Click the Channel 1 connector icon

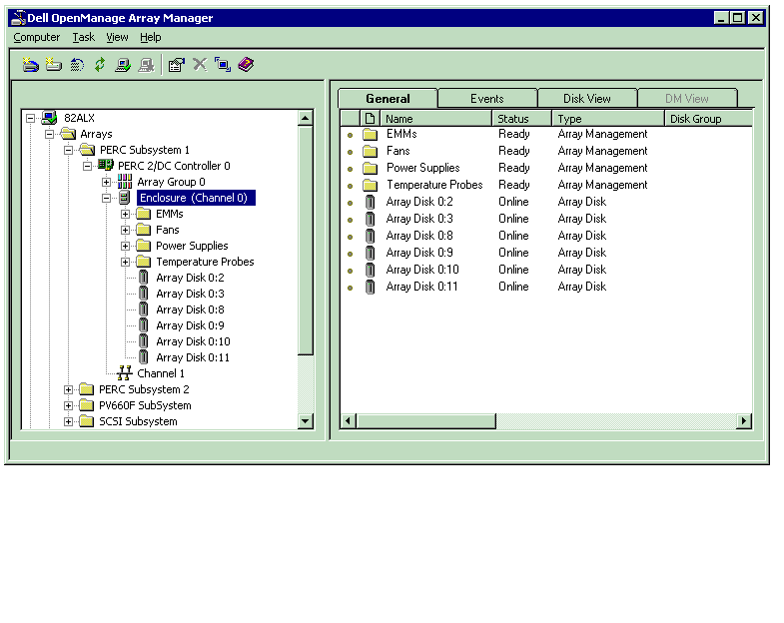(x=125, y=373)
